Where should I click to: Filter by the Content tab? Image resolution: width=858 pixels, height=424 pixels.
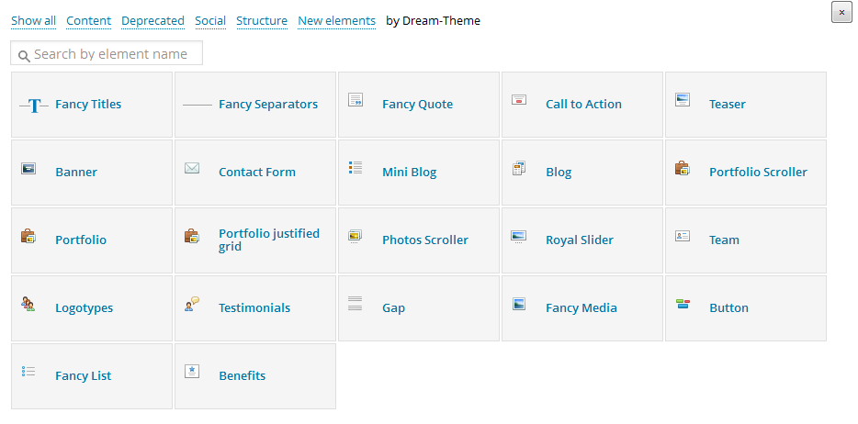pos(88,20)
